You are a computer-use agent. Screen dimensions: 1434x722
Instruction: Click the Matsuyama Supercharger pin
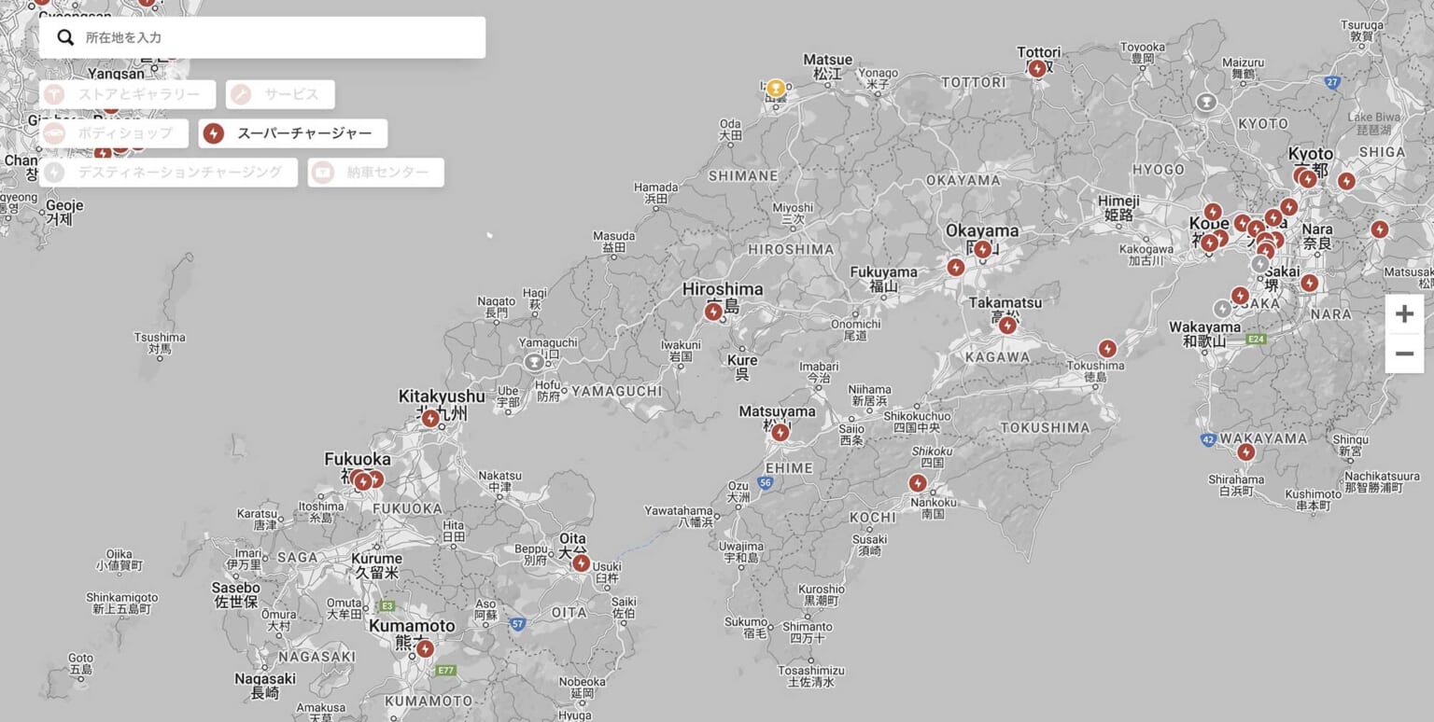tap(780, 433)
